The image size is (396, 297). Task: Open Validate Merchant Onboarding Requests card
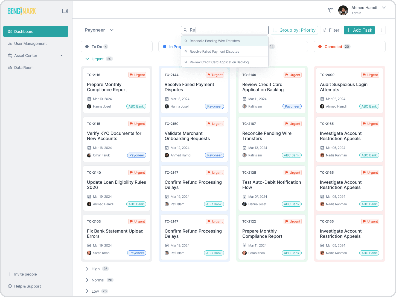pyautogui.click(x=194, y=139)
